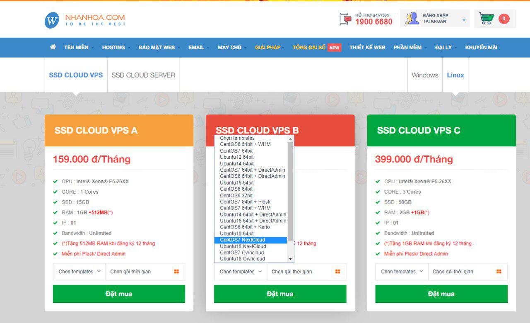Open Chọn templates dropdown in VPS C
Image resolution: width=530 pixels, height=323 pixels.
tap(402, 272)
